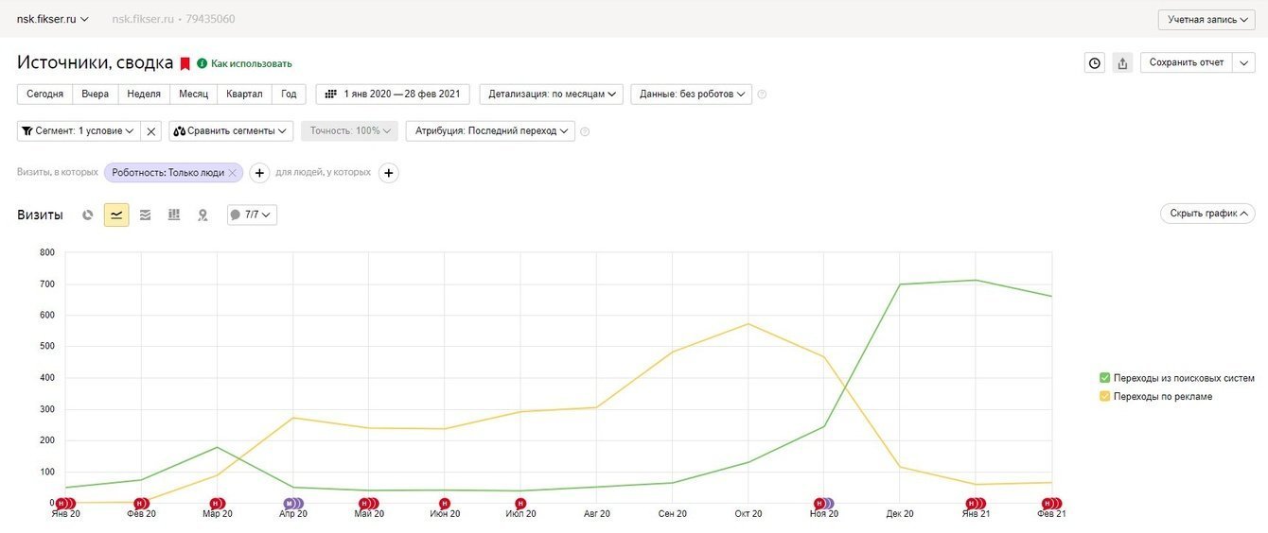Open 'Данные: без роботов' dropdown

[x=691, y=95]
